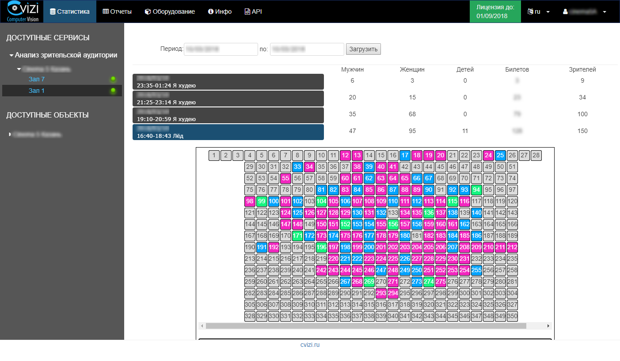This screenshot has width=620, height=361.
Task: Click the Зрителей column header
Action: tap(582, 69)
